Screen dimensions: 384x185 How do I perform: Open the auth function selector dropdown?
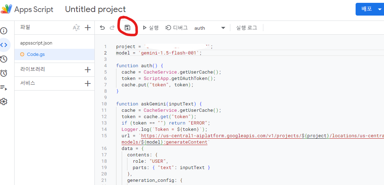click(210, 28)
